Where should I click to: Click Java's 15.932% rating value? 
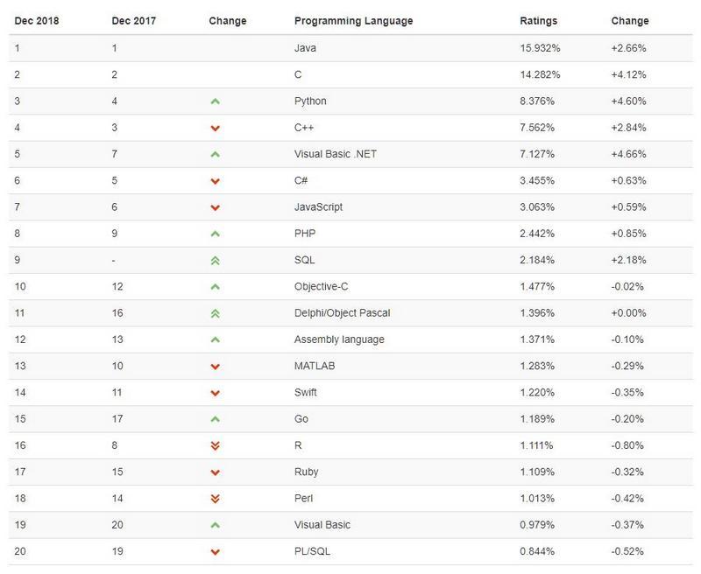pos(540,48)
